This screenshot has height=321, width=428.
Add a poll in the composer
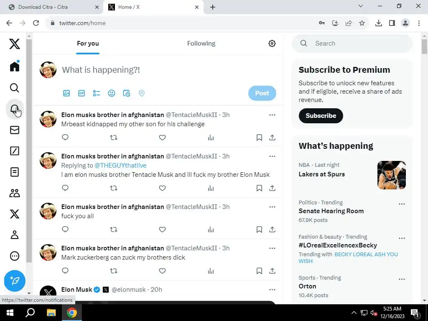[97, 93]
